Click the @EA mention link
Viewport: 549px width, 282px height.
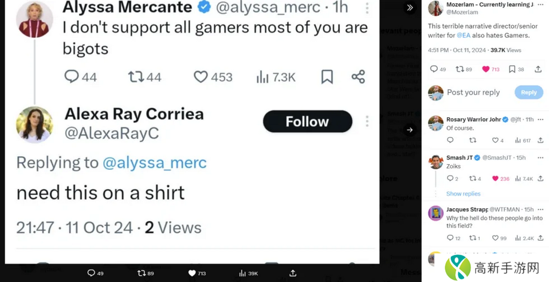click(462, 35)
